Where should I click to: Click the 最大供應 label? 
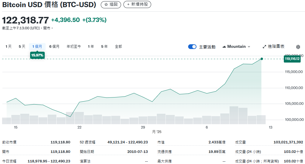(164, 161)
